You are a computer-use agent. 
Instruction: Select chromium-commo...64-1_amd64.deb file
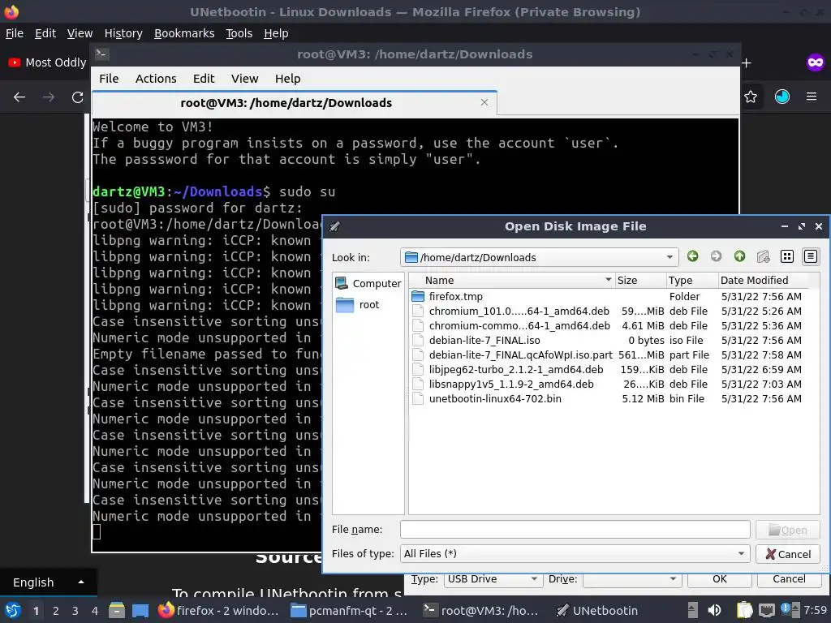point(519,326)
